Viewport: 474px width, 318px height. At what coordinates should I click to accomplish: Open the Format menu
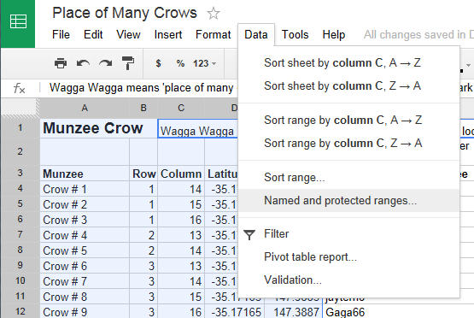point(214,34)
